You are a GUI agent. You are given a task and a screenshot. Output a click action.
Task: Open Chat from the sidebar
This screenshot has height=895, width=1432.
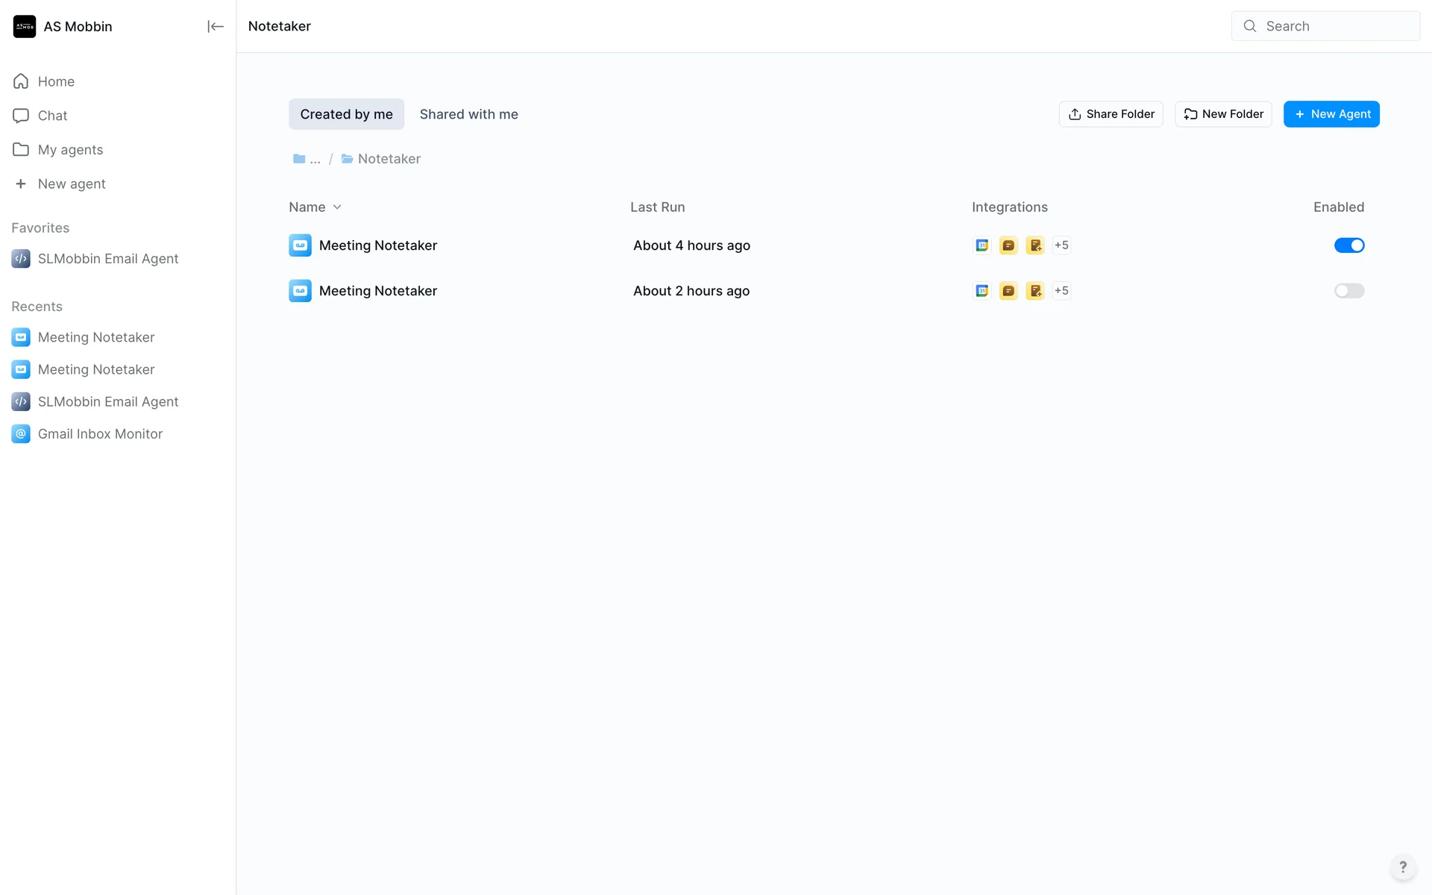tap(52, 116)
